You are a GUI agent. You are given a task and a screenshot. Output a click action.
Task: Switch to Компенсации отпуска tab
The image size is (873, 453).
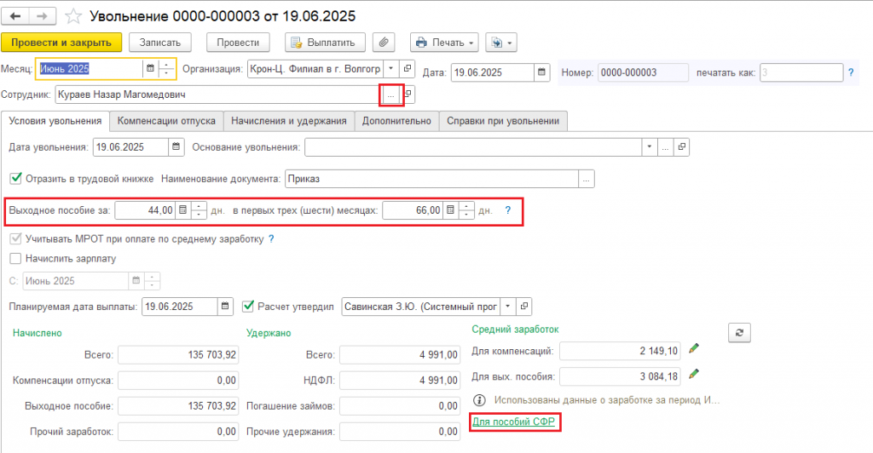coord(167,121)
